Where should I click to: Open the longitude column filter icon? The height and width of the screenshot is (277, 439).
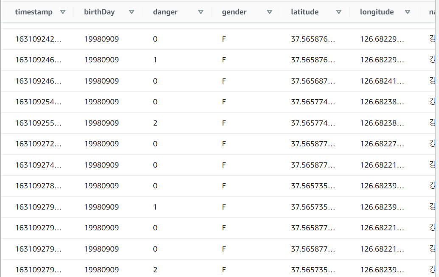[408, 12]
